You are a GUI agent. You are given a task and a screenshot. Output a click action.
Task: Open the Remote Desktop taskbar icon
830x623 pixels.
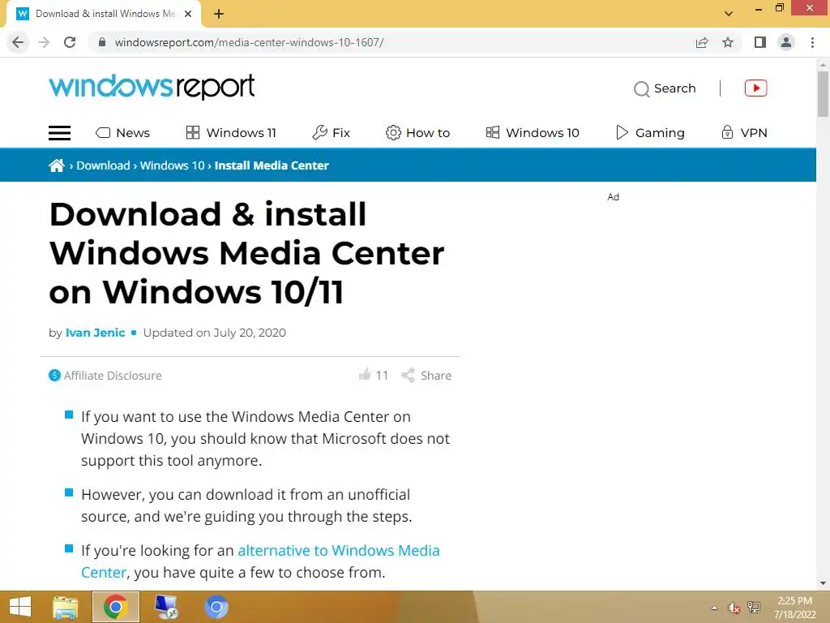tap(166, 607)
